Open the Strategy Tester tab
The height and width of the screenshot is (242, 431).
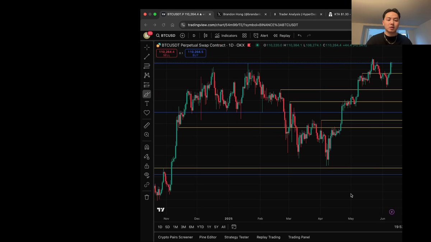(x=237, y=237)
